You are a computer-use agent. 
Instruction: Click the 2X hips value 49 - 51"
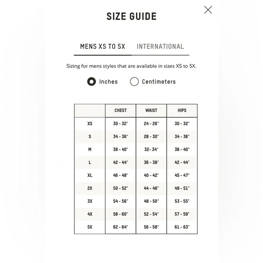pyautogui.click(x=182, y=188)
